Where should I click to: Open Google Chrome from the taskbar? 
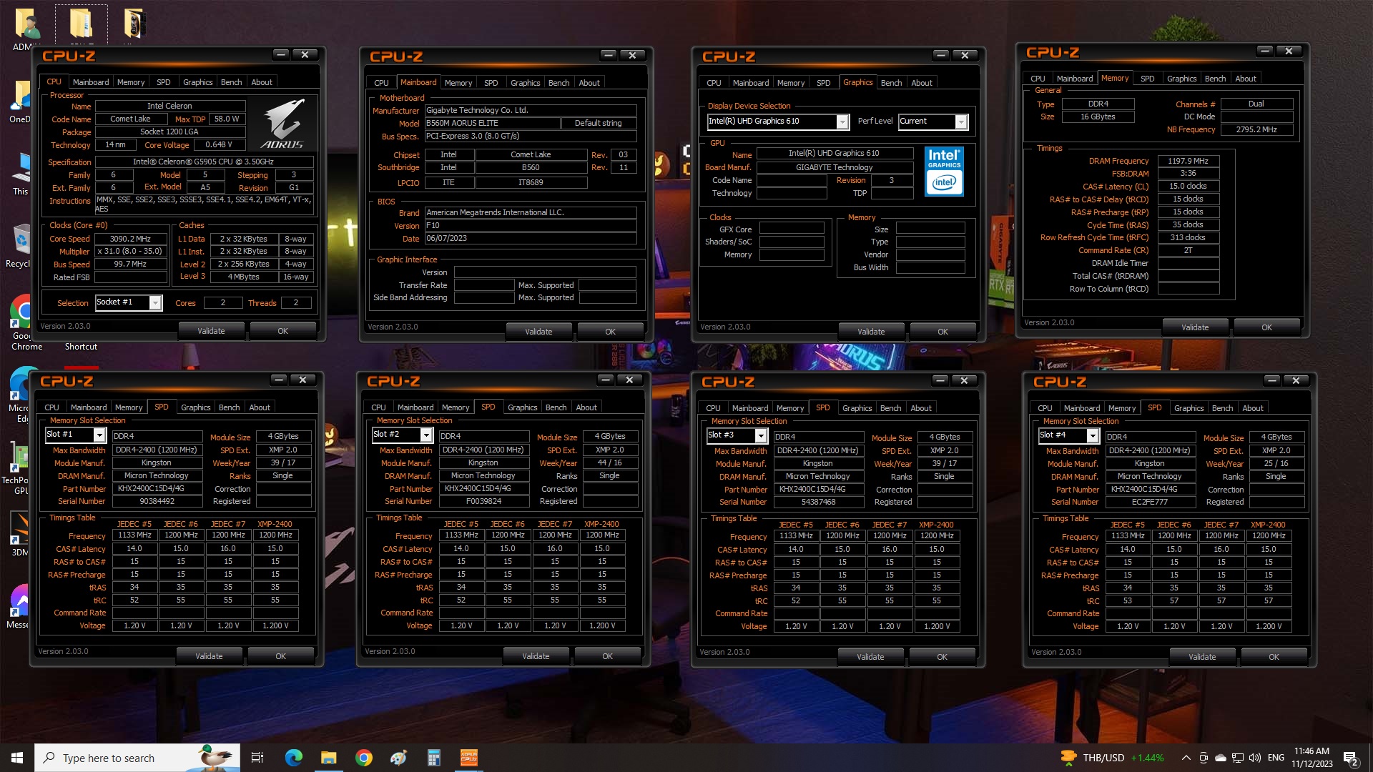[x=364, y=758]
